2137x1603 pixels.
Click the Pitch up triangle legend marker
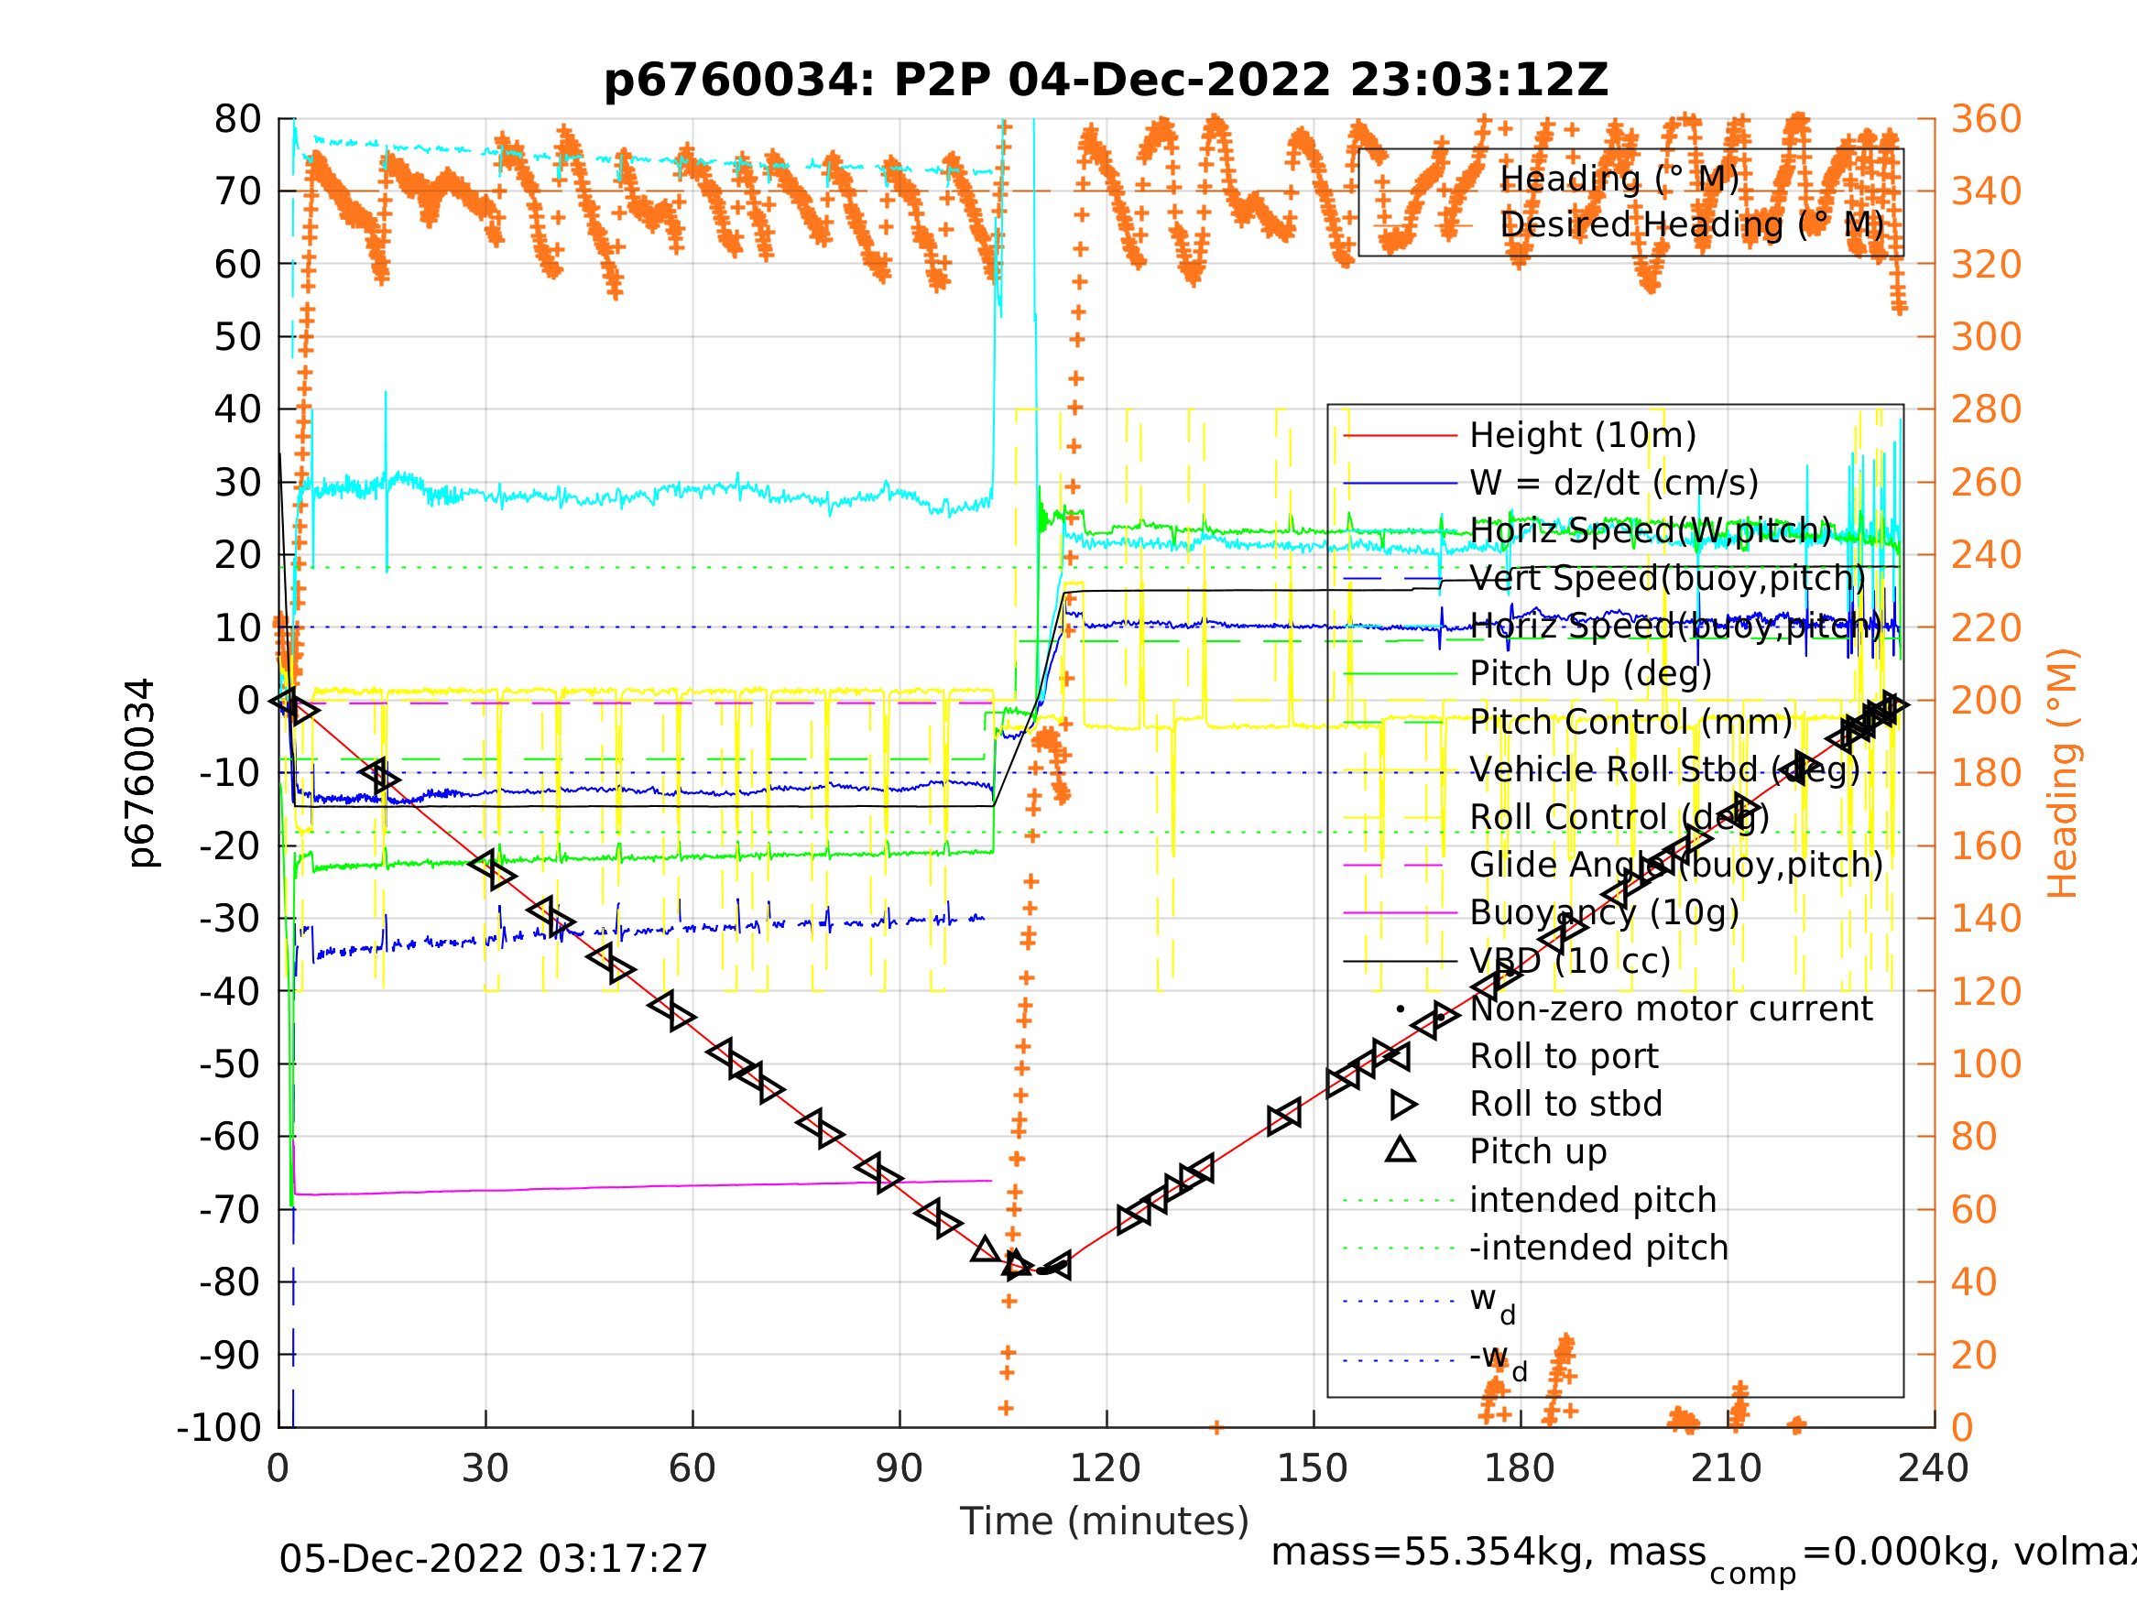(1401, 1150)
